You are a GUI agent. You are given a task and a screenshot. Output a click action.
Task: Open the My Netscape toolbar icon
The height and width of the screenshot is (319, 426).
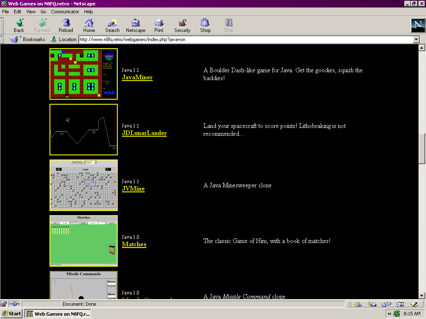[x=136, y=25]
